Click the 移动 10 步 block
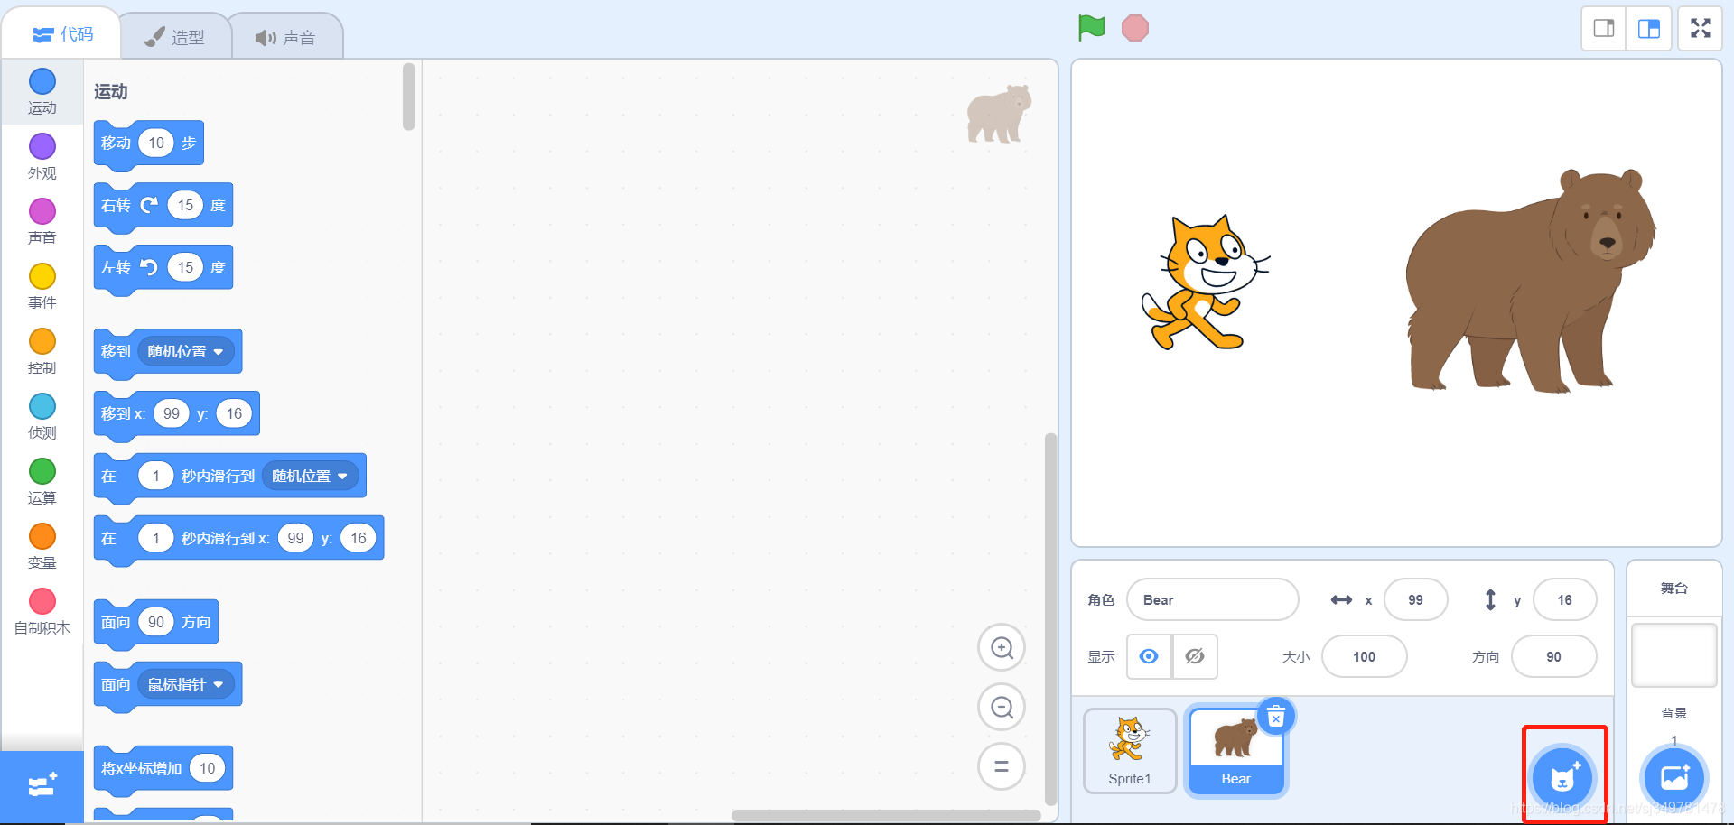 [x=149, y=144]
